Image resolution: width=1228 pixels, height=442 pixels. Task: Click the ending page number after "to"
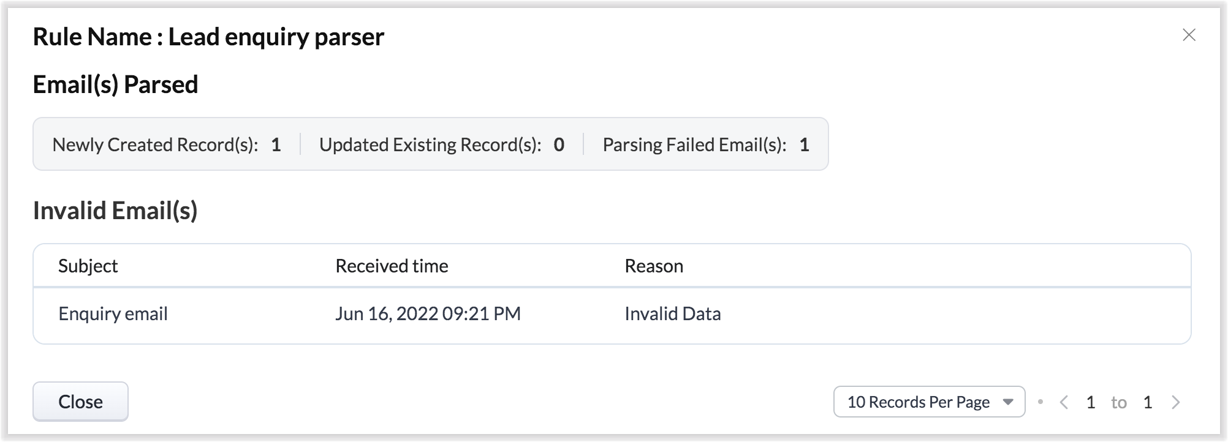pyautogui.click(x=1147, y=402)
